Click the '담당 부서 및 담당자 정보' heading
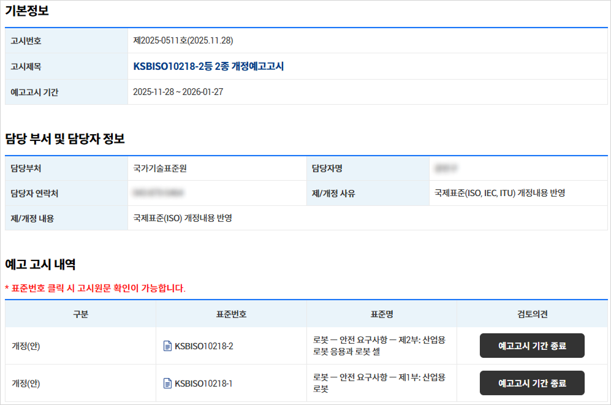 coord(65,138)
